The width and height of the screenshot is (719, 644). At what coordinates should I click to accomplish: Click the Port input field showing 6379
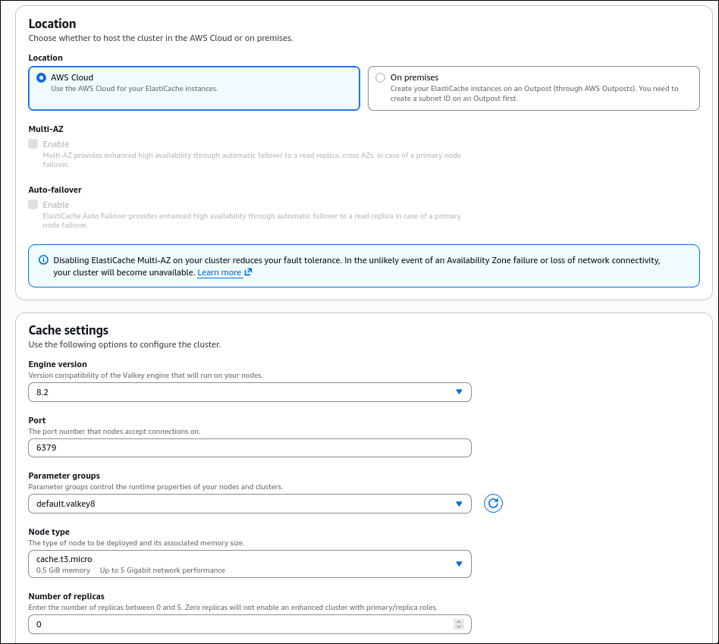(x=250, y=448)
